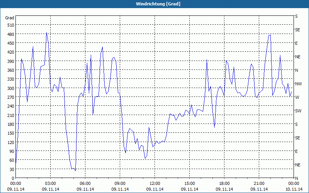Screen dimensions: 309x193
Task: Click the 270 y-axis label
Action: point(11,97)
